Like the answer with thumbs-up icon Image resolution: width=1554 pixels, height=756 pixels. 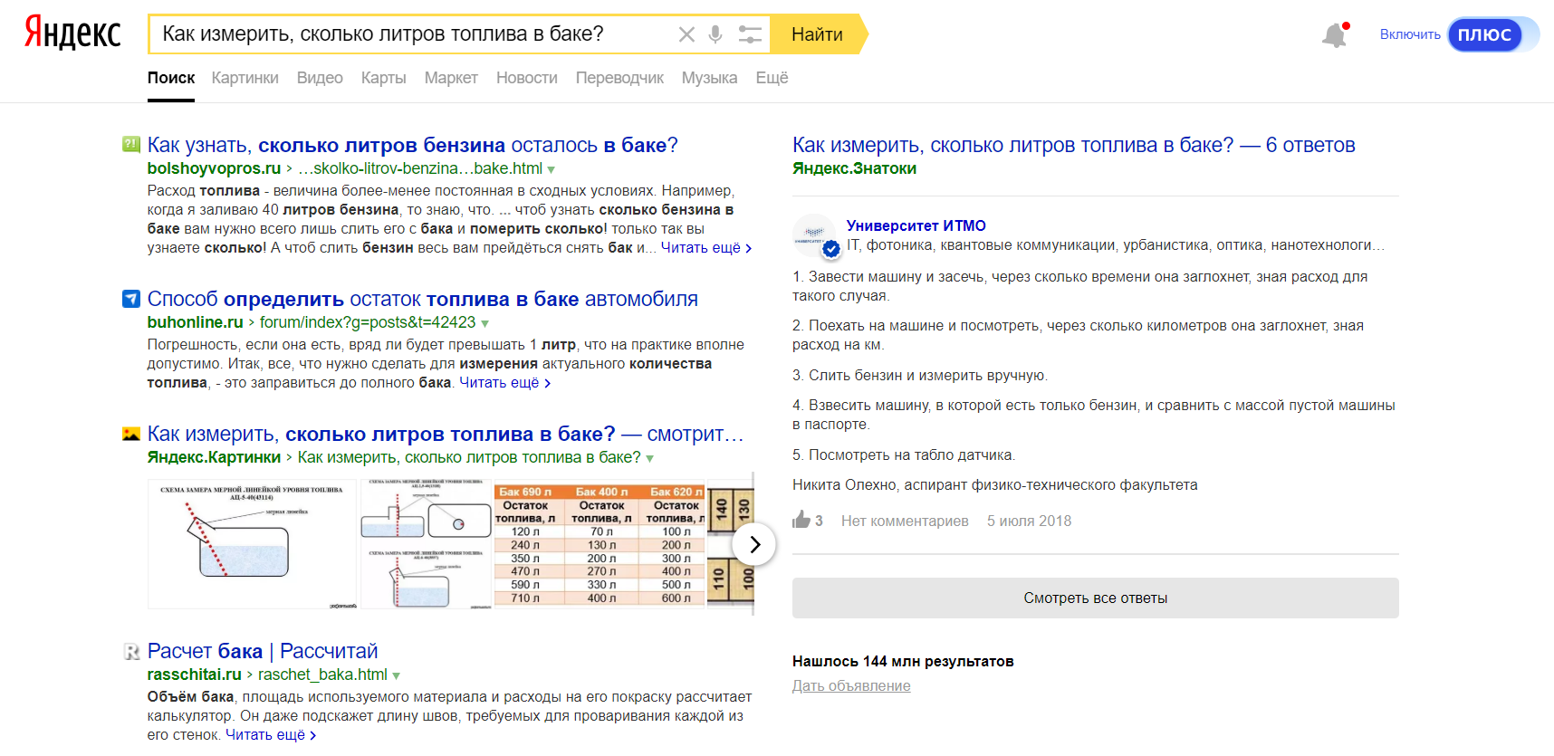click(x=801, y=520)
